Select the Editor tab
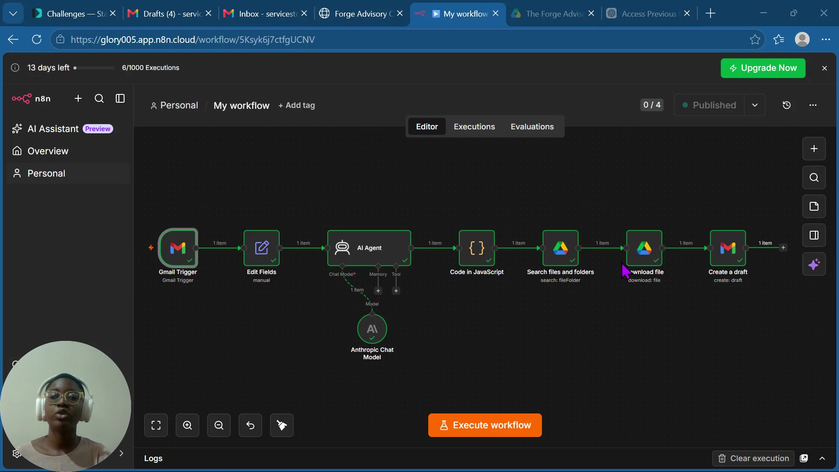This screenshot has height=472, width=839. tap(426, 127)
